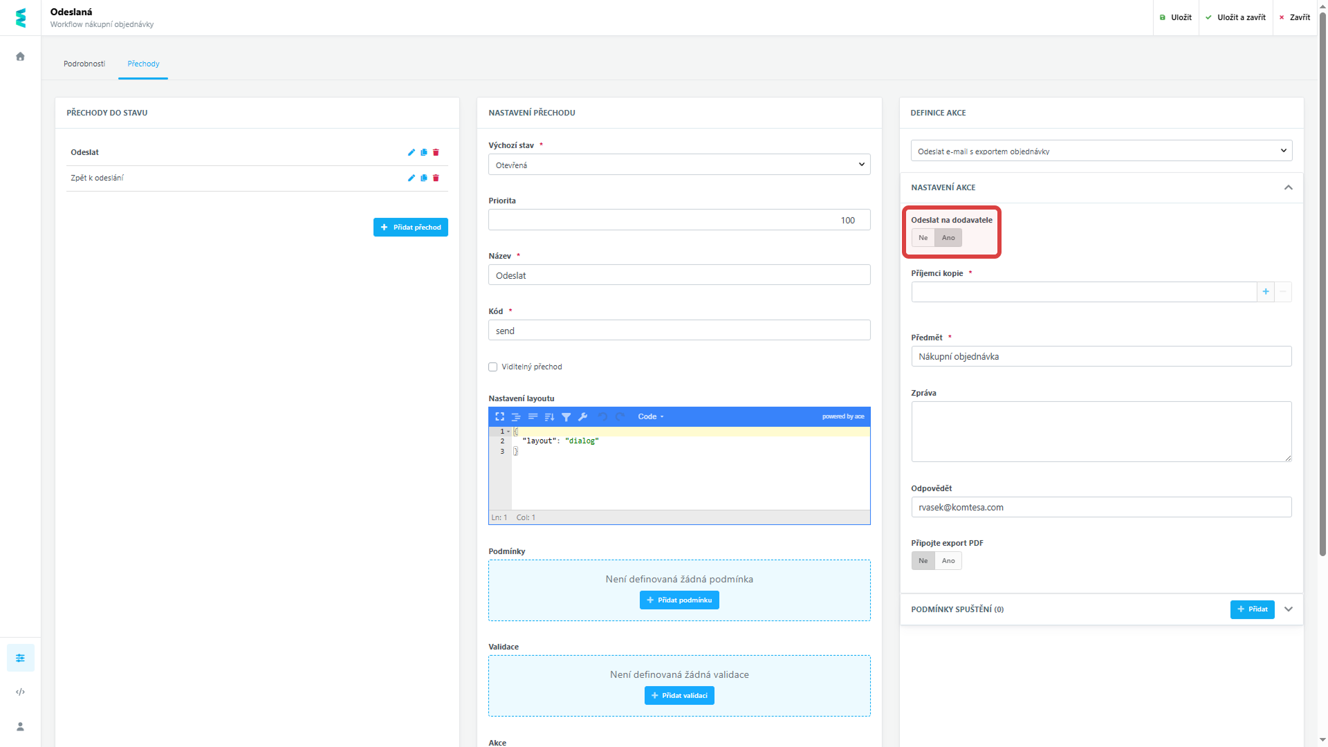Click Uložit a zavřít in the header
This screenshot has width=1328, height=747.
[1236, 17]
